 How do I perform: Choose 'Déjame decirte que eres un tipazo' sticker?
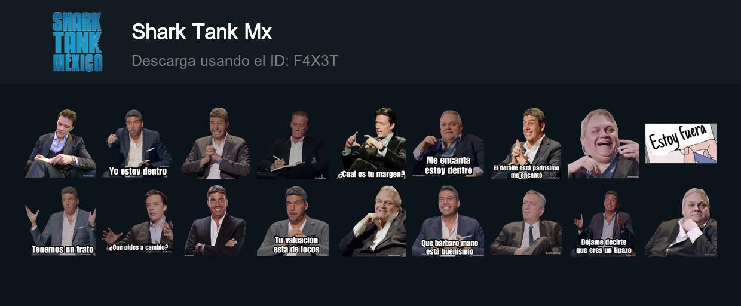pyautogui.click(x=604, y=221)
